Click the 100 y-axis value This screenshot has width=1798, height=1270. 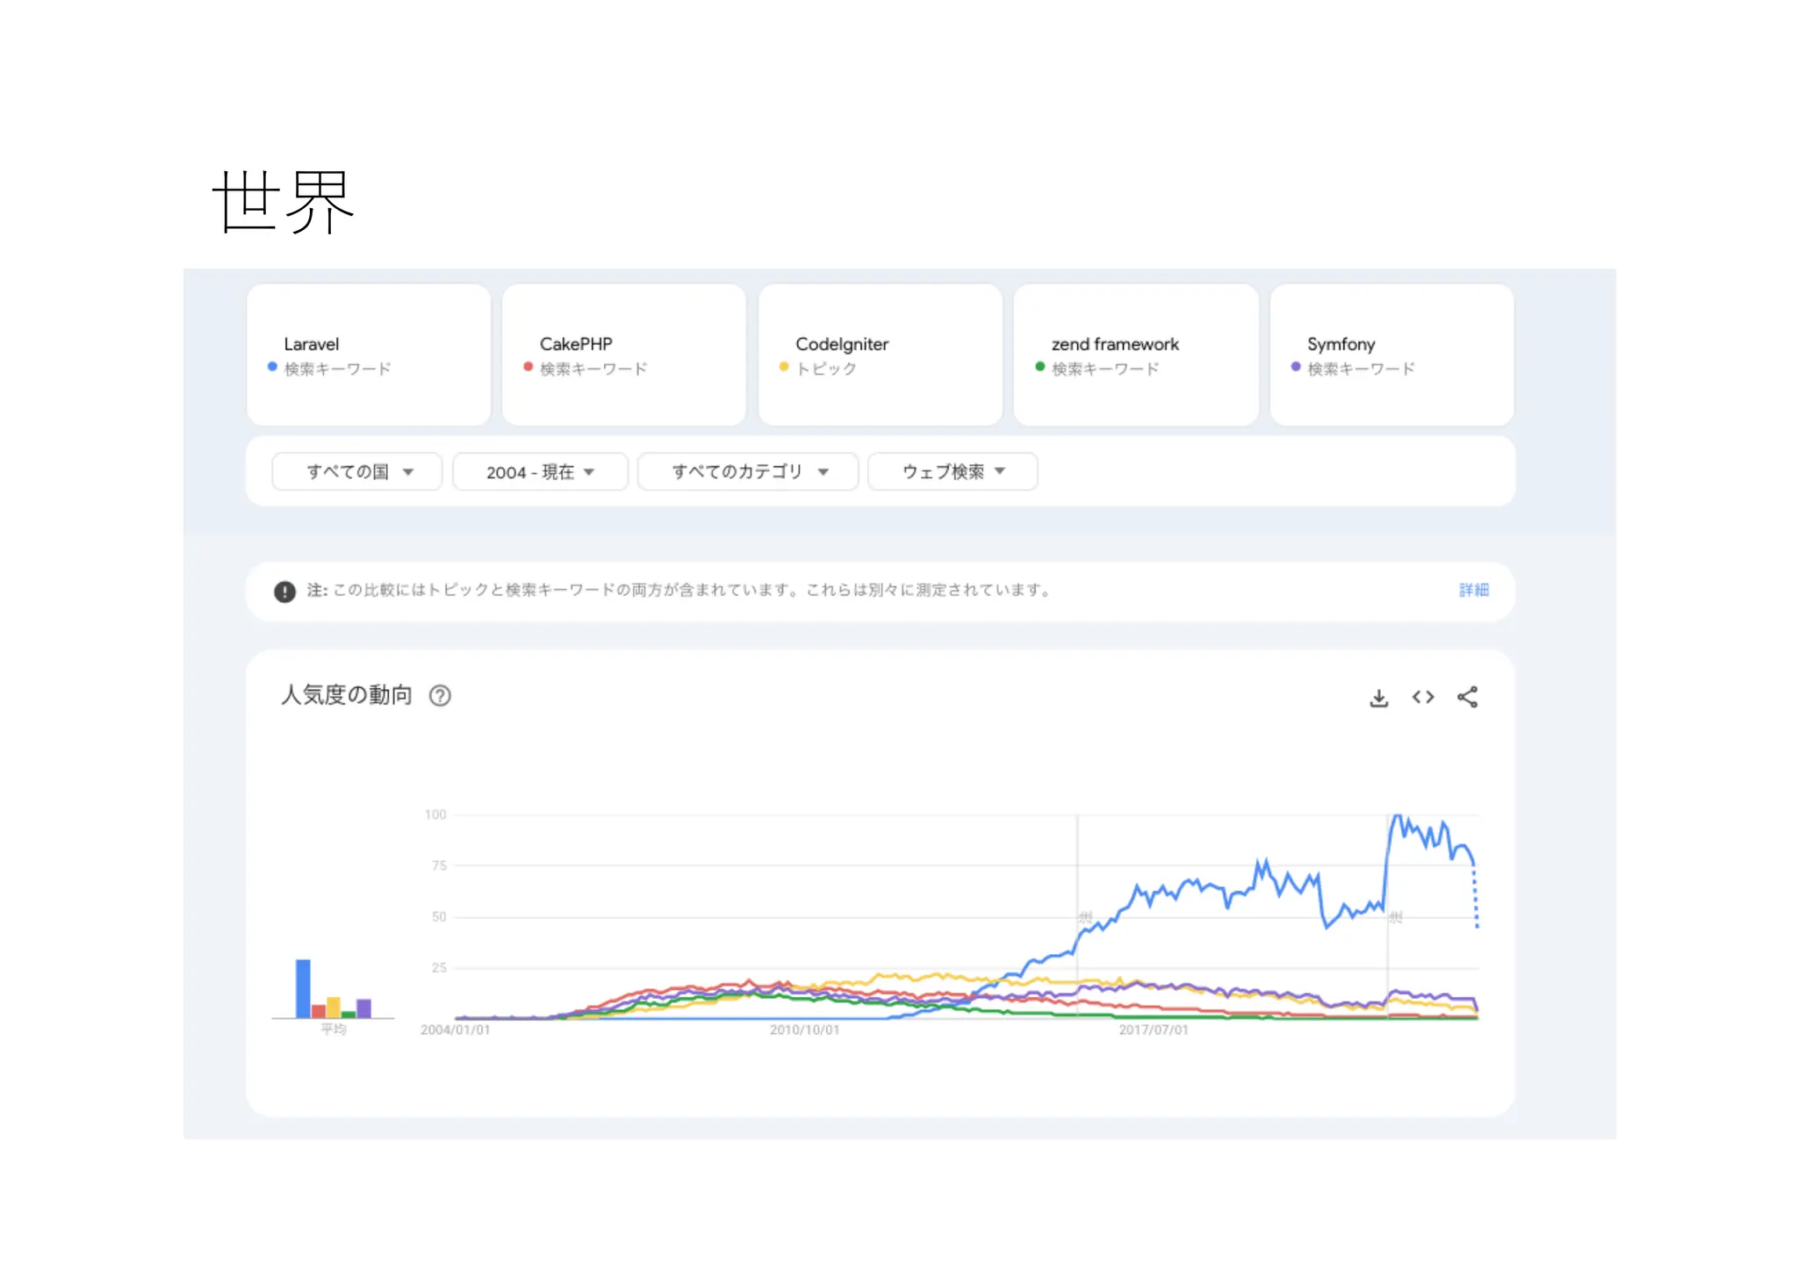[435, 814]
